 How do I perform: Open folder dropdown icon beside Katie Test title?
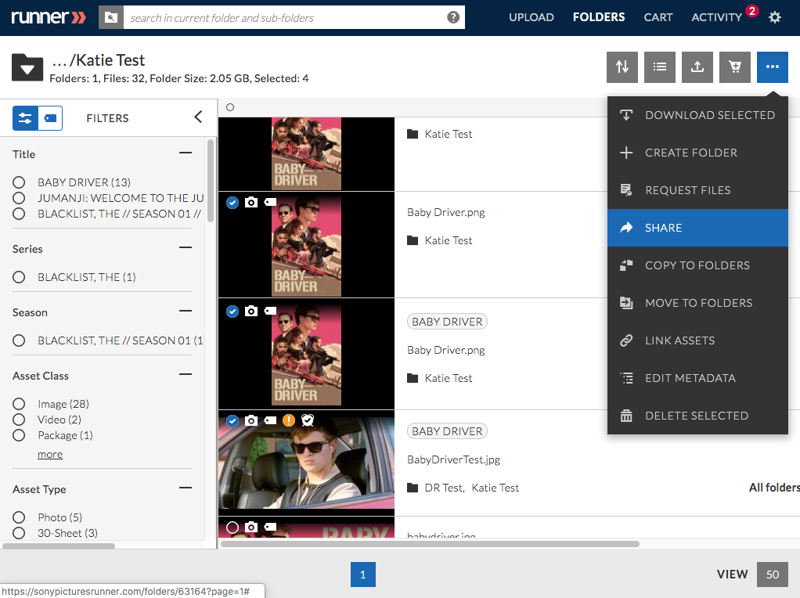(x=27, y=67)
